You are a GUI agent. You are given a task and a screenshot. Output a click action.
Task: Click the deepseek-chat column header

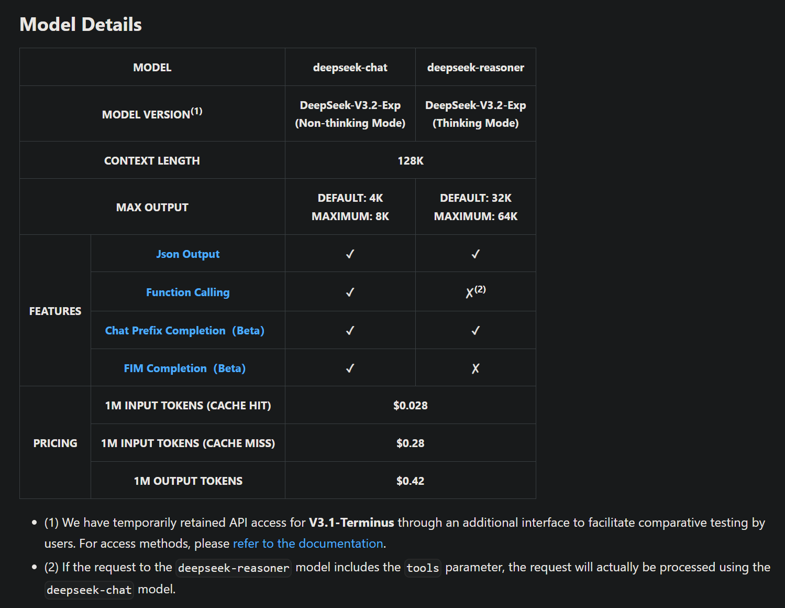350,68
